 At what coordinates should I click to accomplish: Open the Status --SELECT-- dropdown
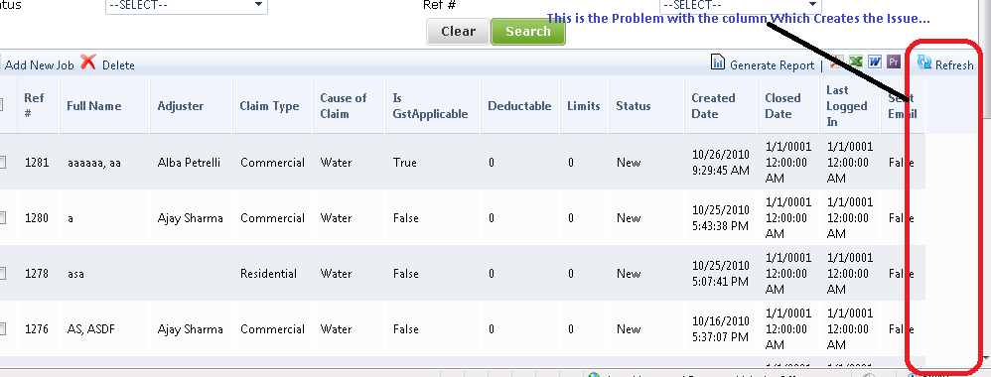[187, 6]
